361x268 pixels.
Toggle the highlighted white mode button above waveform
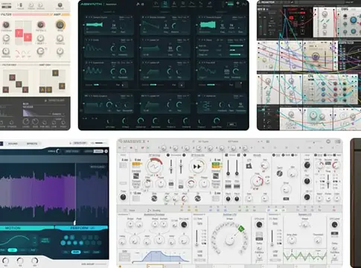(98, 151)
